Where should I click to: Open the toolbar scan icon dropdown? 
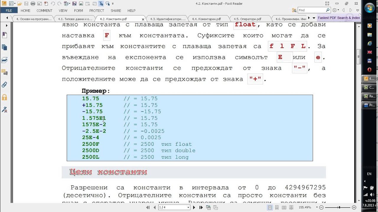[69, 4]
